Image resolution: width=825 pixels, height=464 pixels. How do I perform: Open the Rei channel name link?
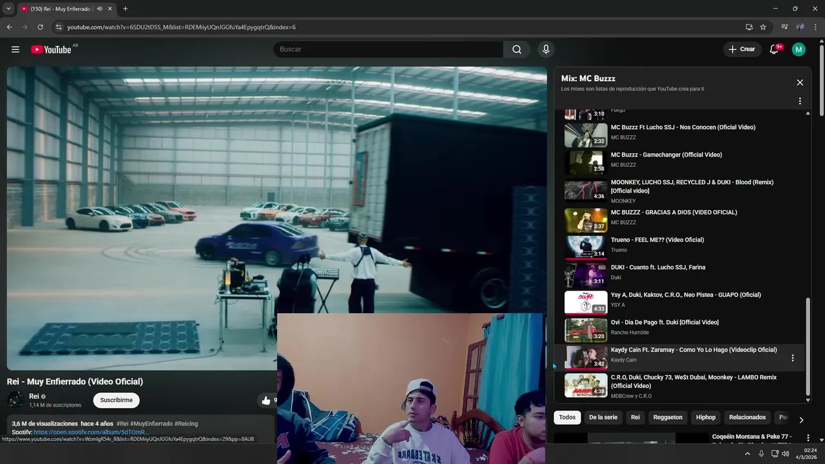[x=34, y=396]
